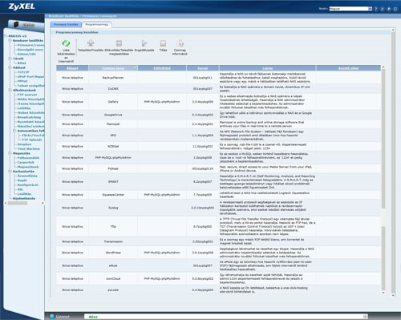Click the Engedélyezés enable play icon

(144, 43)
